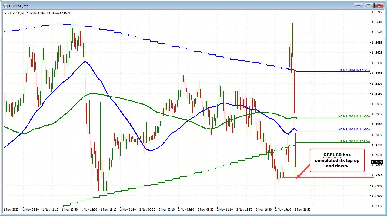Screen dimensions: 387x216
Task: Click the 2 Nov 08:30 time label
Action: pos(206,209)
